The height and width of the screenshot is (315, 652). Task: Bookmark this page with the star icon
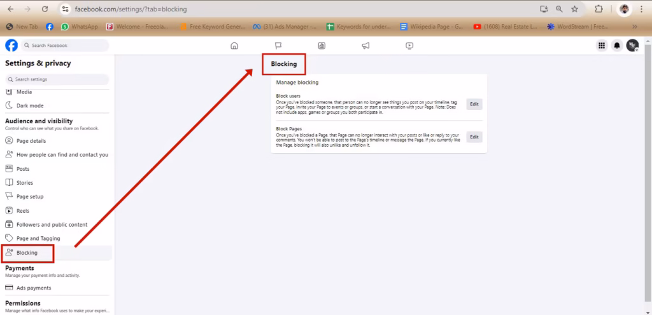tap(575, 9)
